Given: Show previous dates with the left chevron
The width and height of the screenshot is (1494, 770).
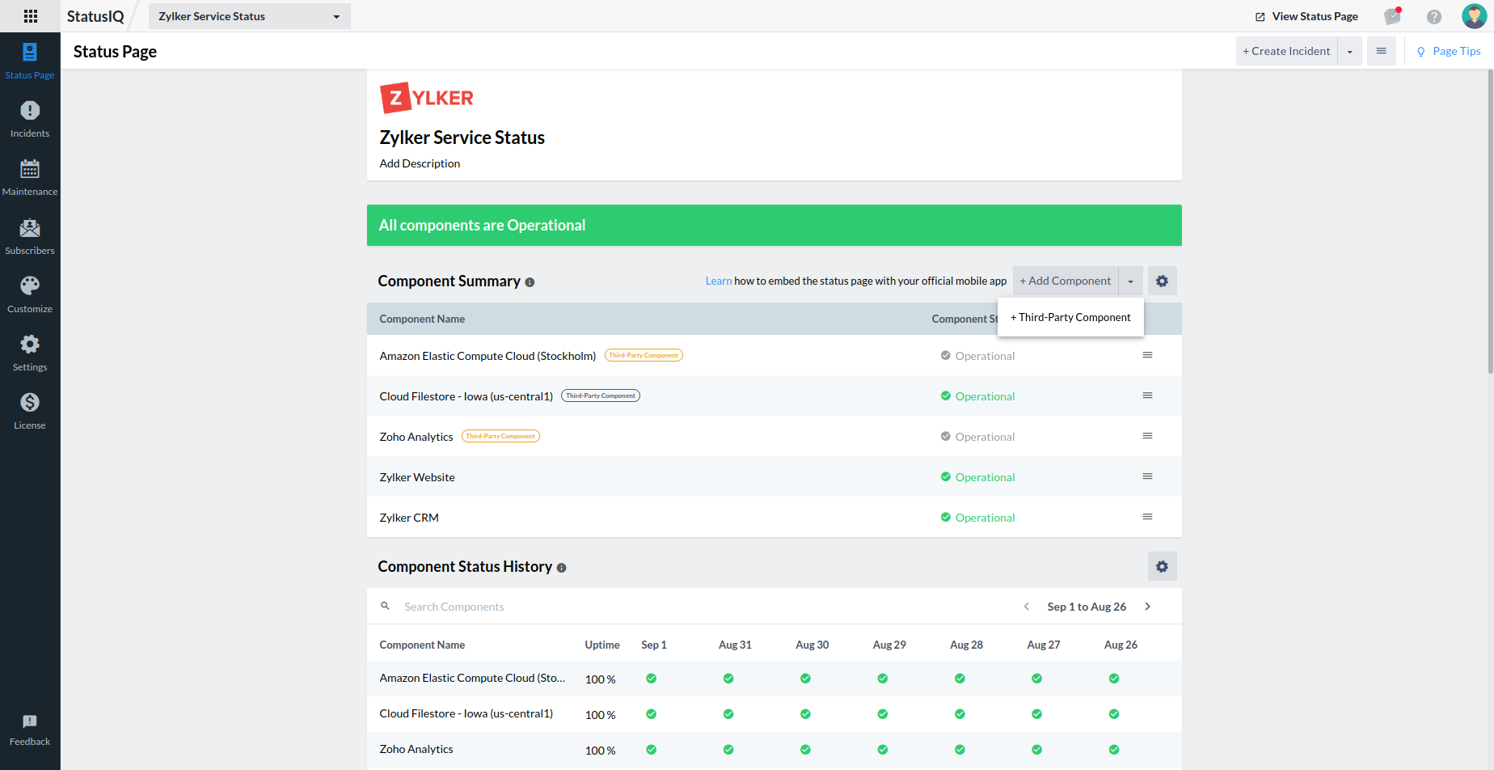Looking at the screenshot, I should pos(1026,606).
